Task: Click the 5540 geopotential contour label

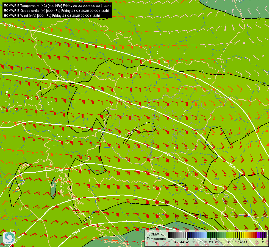Action: coord(59,170)
